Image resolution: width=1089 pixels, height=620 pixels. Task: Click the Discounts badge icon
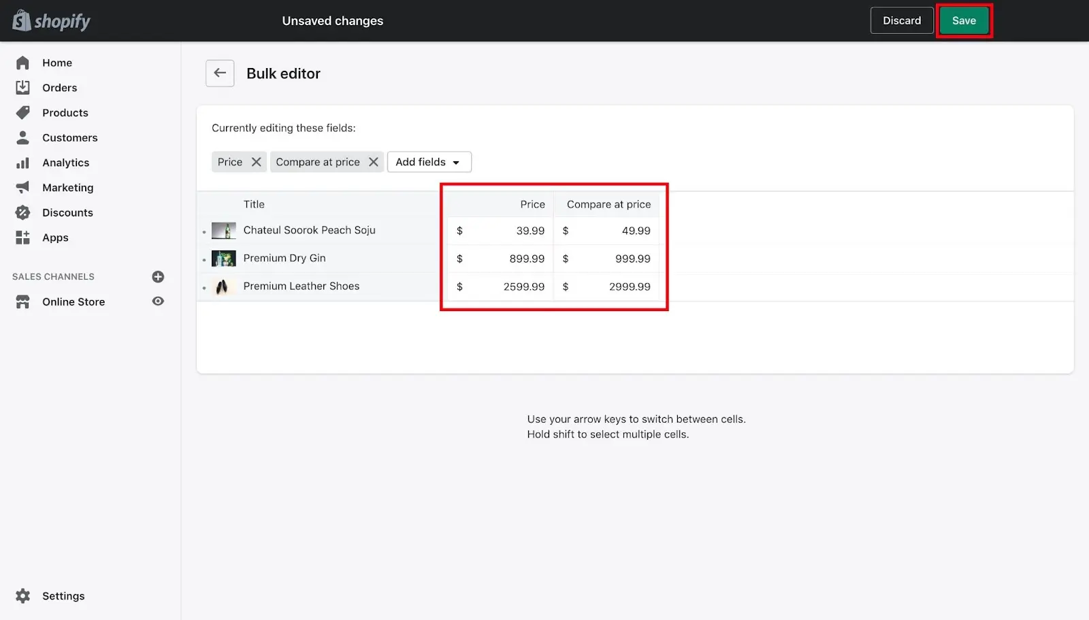[22, 213]
